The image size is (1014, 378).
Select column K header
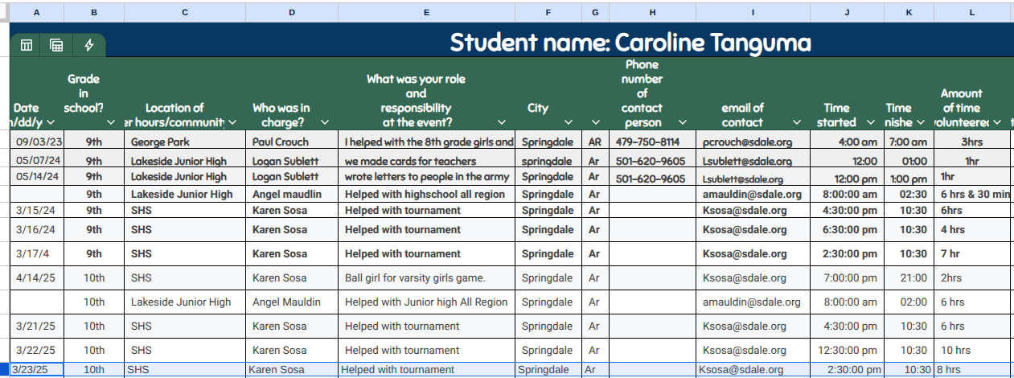pyautogui.click(x=909, y=12)
